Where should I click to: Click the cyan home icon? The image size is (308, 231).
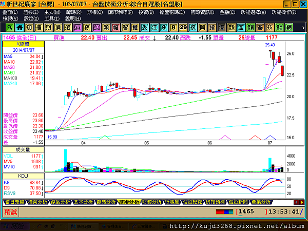point(20,27)
